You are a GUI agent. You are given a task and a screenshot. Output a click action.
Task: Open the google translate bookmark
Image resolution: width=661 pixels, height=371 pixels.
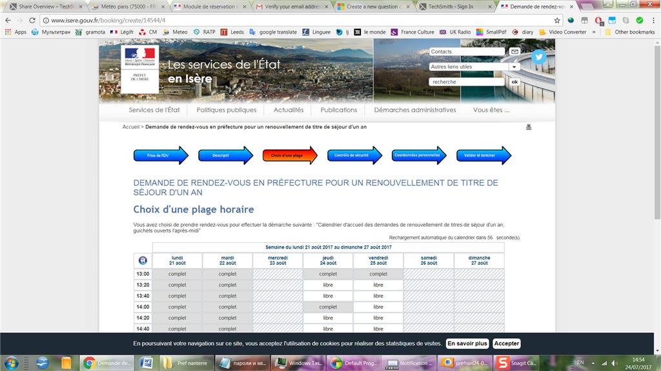click(273, 32)
